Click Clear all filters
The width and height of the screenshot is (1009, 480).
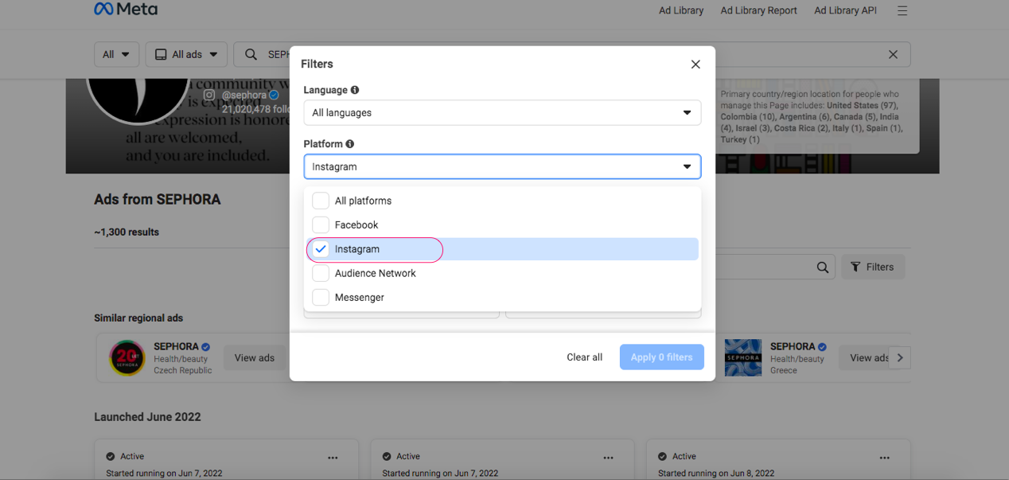pos(584,357)
